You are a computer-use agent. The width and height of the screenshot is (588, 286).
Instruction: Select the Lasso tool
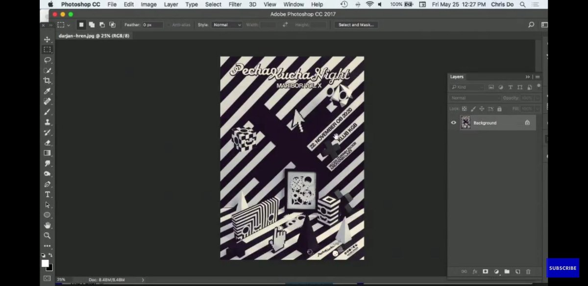point(47,60)
